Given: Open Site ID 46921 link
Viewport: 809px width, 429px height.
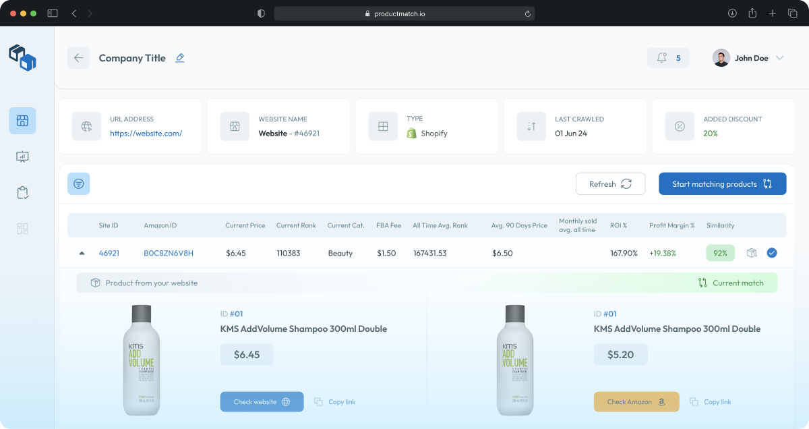Looking at the screenshot, I should tap(109, 254).
